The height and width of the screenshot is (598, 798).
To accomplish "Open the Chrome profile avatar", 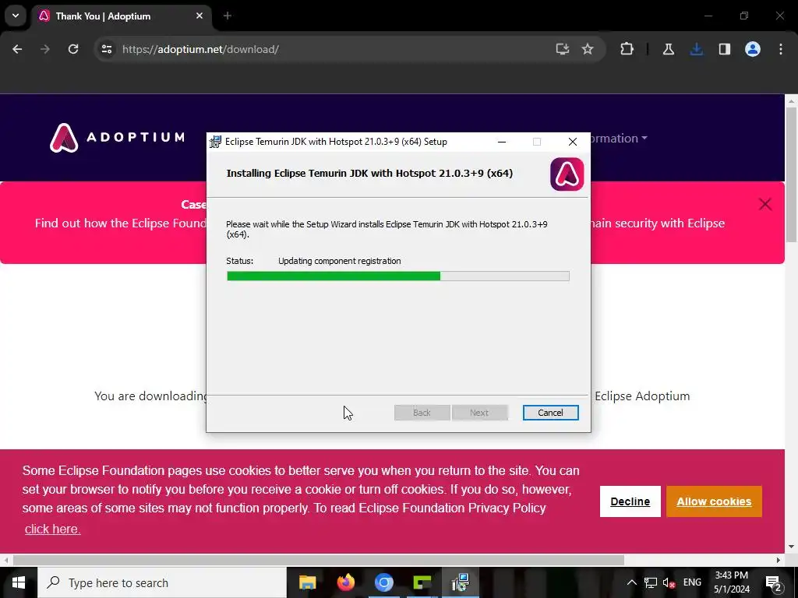I will click(x=753, y=49).
